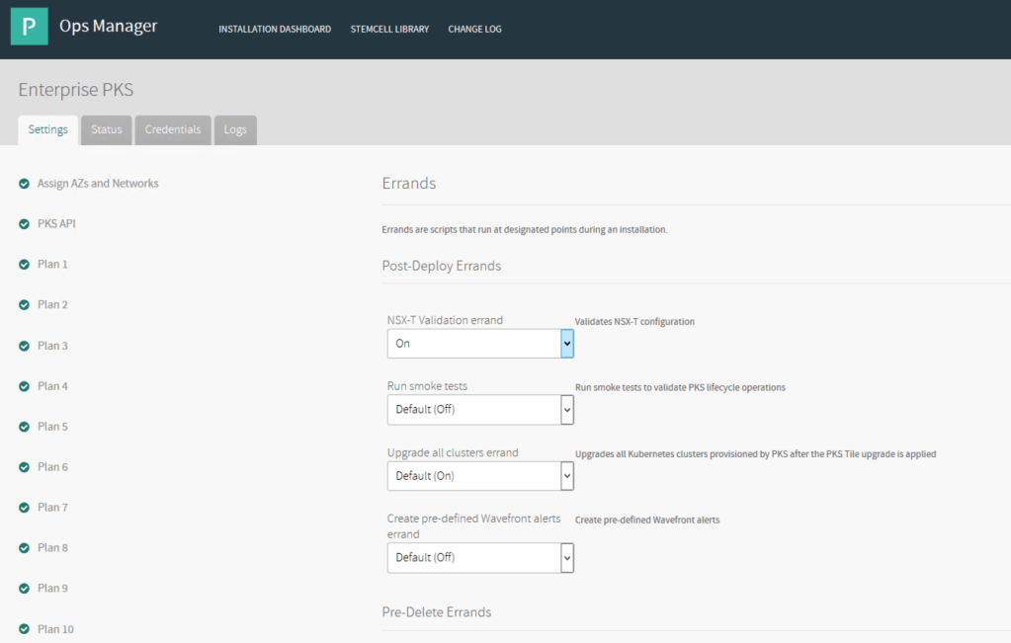The height and width of the screenshot is (643, 1011).
Task: Open Create pre-defined Wavefront alerts errand dropdown
Action: click(x=479, y=557)
